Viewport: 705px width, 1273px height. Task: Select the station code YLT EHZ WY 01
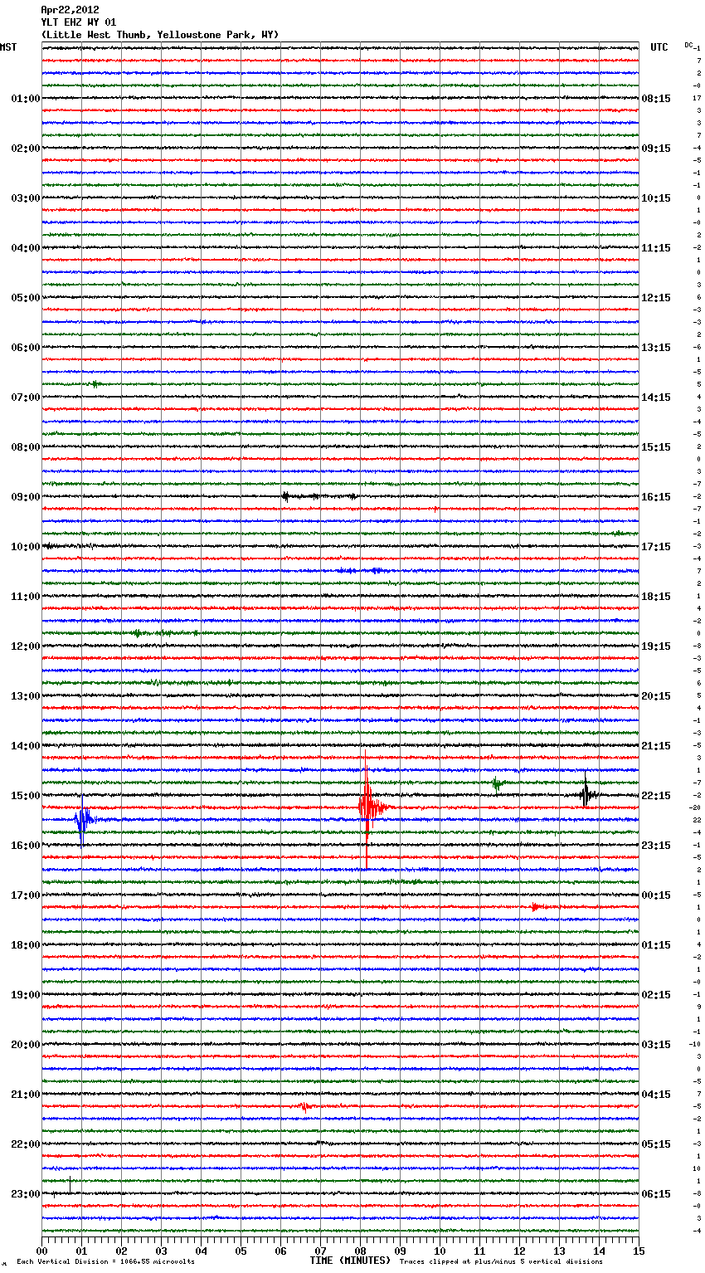coord(79,22)
